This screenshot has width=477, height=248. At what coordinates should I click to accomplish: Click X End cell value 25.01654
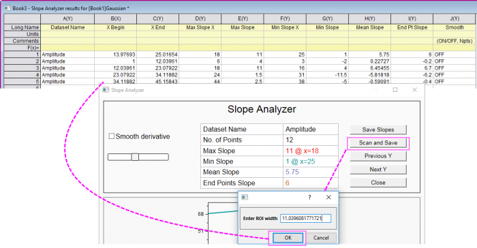pyautogui.click(x=158, y=55)
